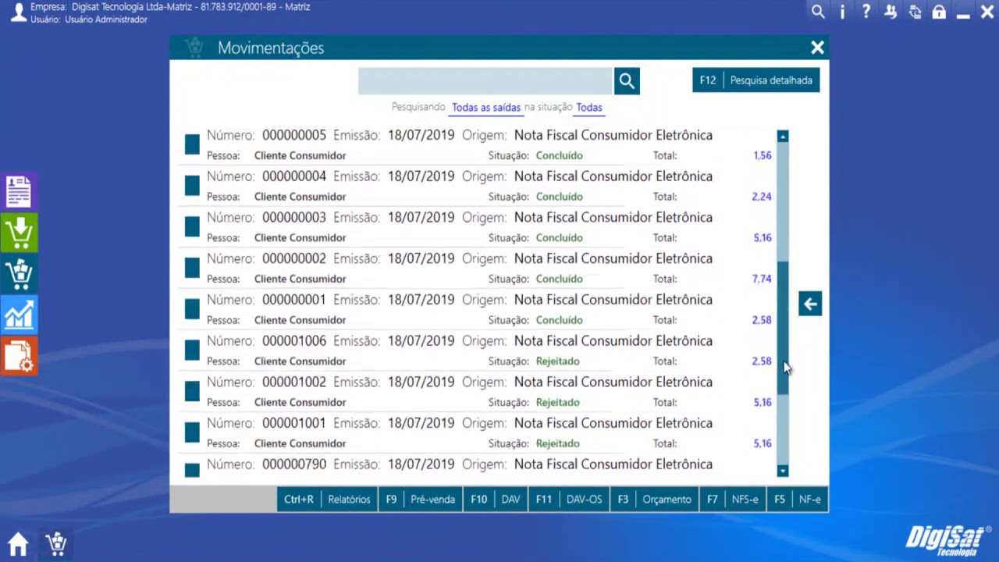Create DAV-OS (F11)
This screenshot has height=562, width=999.
(568, 500)
